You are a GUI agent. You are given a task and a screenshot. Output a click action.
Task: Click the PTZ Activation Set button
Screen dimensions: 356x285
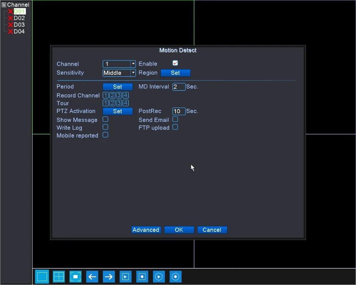(117, 112)
